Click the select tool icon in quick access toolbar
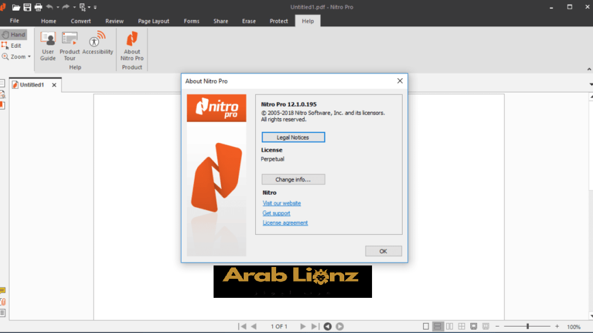The width and height of the screenshot is (593, 333). point(82,7)
